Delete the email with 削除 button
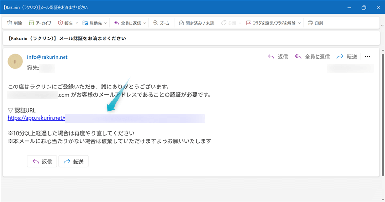385x202 pixels. [x=14, y=23]
